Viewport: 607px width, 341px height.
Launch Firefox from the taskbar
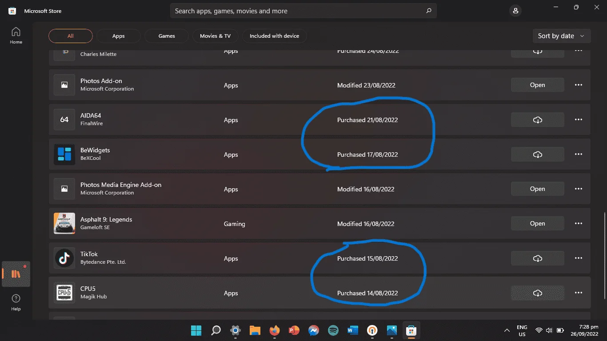tap(274, 330)
